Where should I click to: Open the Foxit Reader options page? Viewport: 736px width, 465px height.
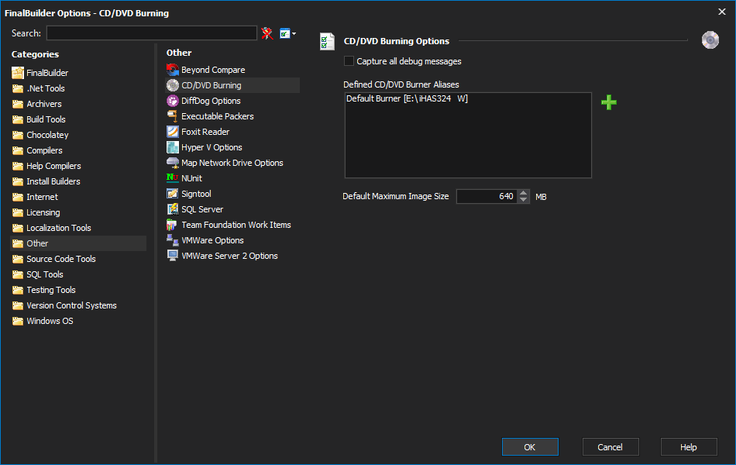point(205,132)
